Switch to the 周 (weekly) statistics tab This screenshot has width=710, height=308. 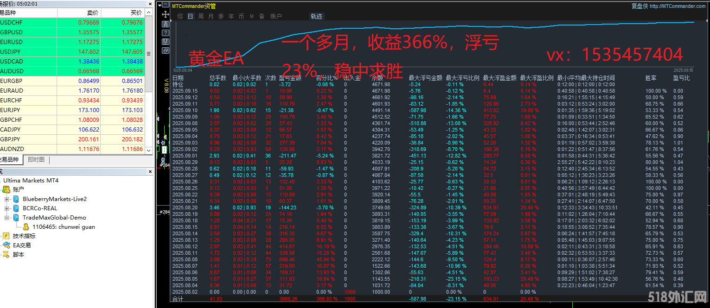(x=201, y=16)
